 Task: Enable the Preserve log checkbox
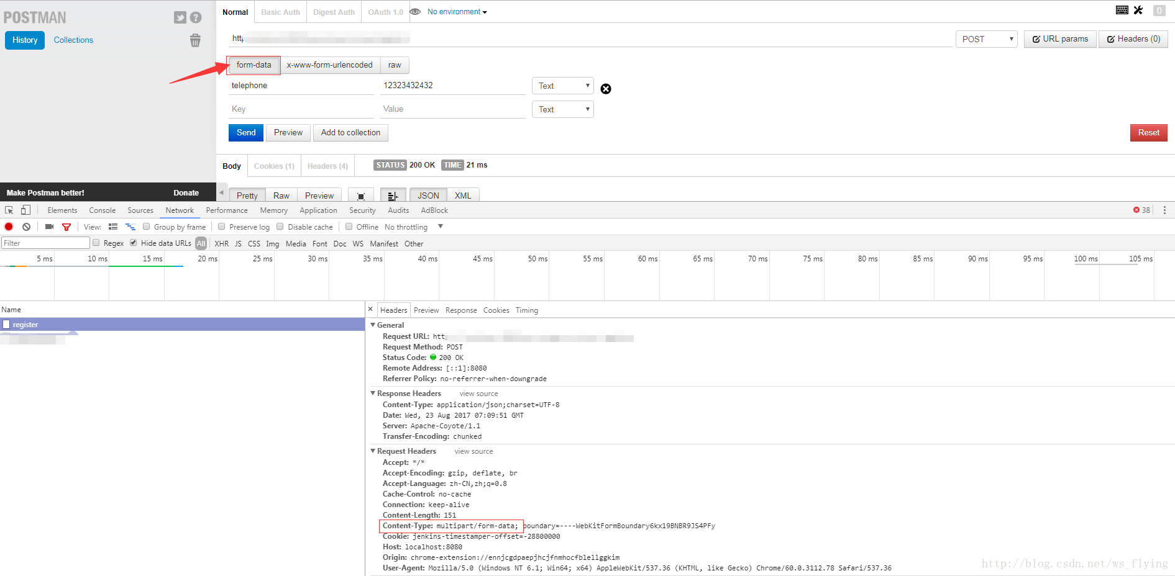click(221, 227)
